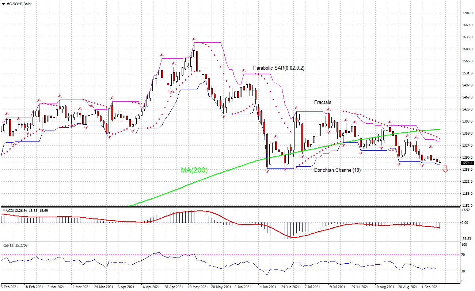The image size is (475, 291).
Task: Click the current price tag 1274.4
Action: (467, 163)
